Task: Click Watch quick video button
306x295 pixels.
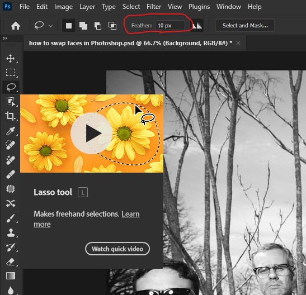Action: tap(117, 249)
